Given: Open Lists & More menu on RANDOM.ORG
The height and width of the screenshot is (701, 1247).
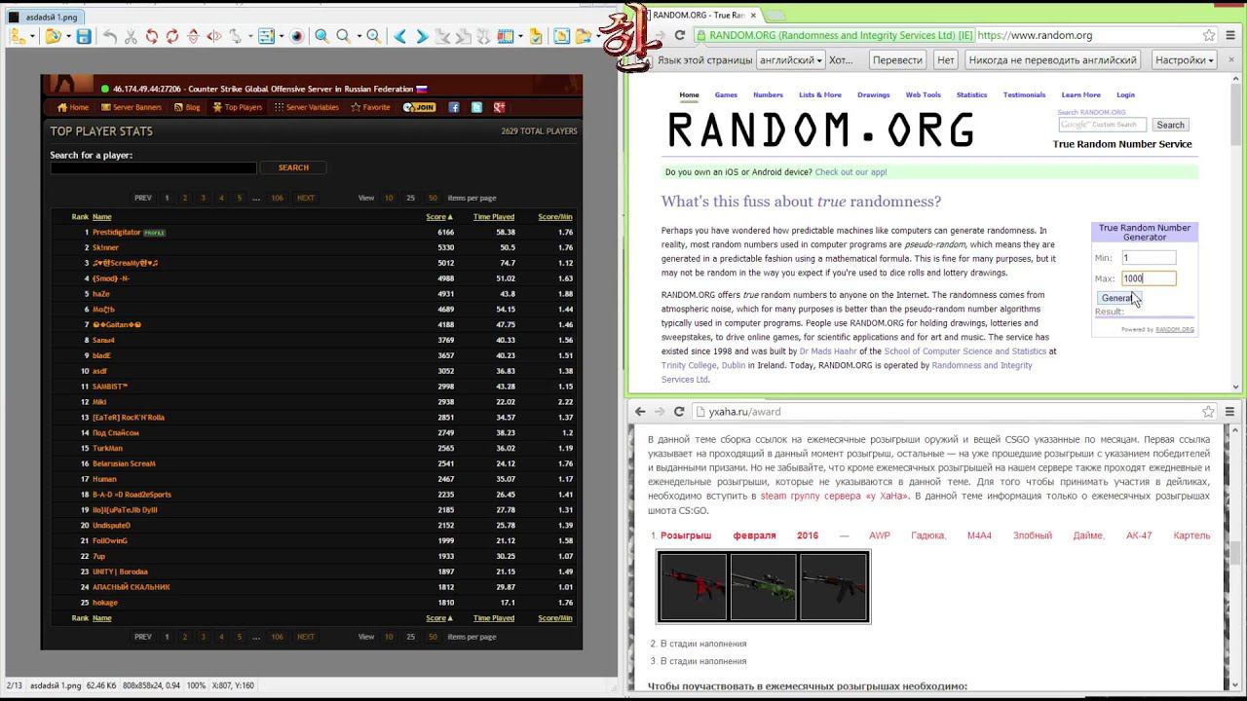Looking at the screenshot, I should 820,95.
